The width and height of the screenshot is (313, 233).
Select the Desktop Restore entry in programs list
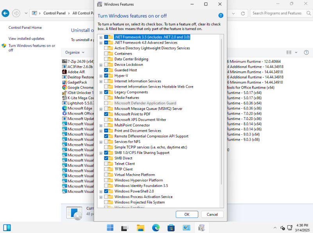(78, 77)
